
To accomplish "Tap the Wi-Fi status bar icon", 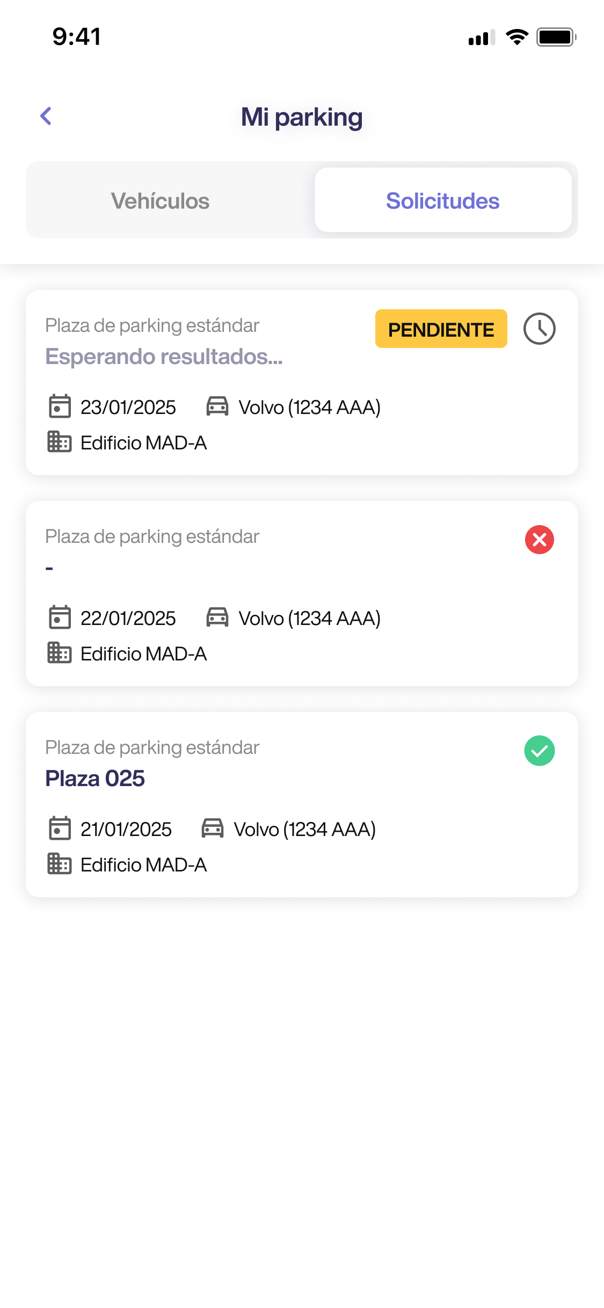I will coord(517,37).
